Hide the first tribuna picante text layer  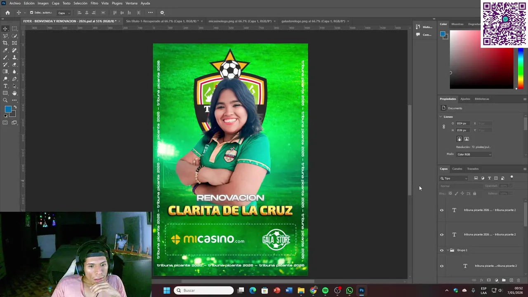(x=442, y=210)
